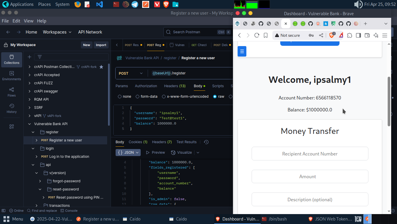
Task: Expand the SSRF collection
Action: 29,108
